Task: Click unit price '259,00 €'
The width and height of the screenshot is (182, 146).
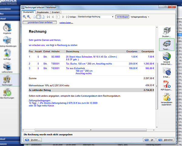Action: [133, 64]
